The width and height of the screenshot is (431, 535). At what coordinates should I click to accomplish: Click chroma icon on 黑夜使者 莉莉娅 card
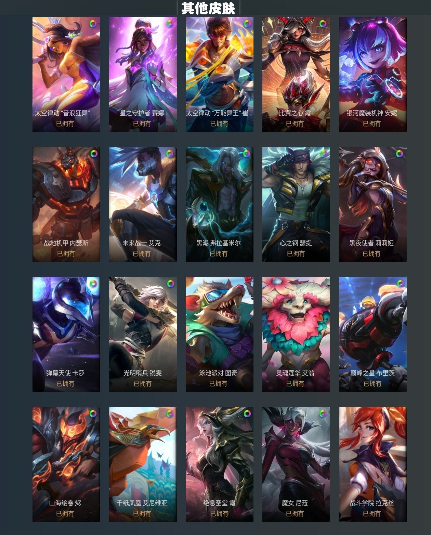click(399, 154)
